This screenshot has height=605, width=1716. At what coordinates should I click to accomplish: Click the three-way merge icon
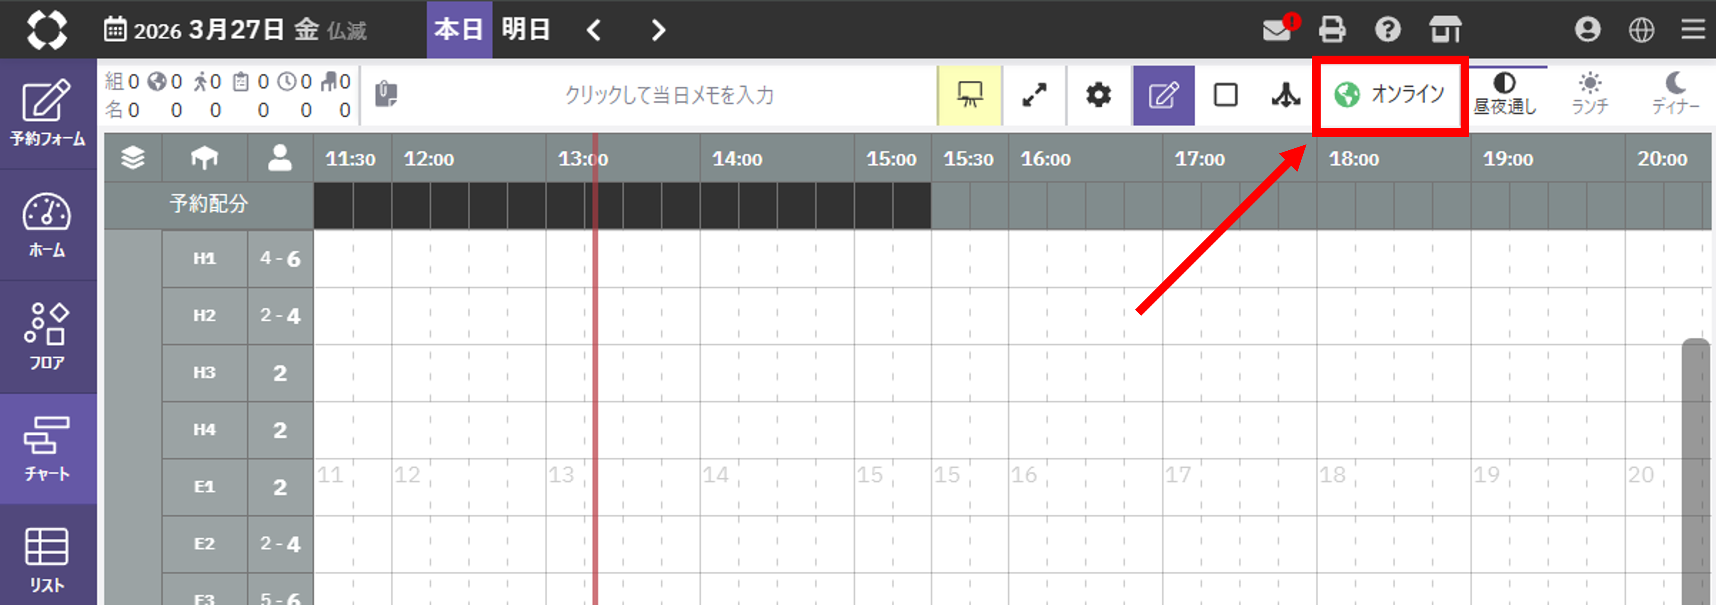[1285, 95]
